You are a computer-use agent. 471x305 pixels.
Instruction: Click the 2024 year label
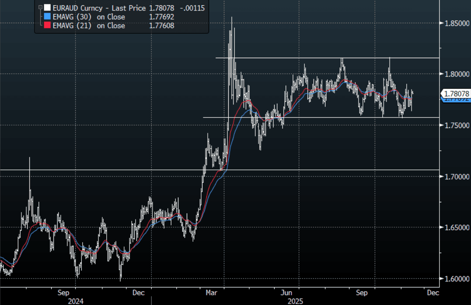tap(75, 301)
